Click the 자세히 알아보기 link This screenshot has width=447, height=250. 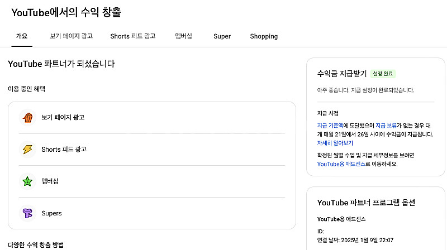click(x=335, y=143)
